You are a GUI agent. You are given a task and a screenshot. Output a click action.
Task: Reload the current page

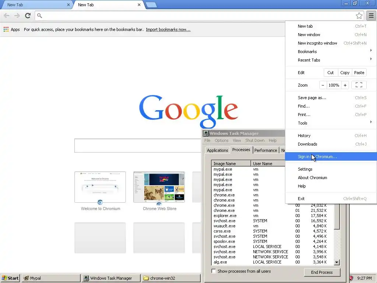click(x=28, y=15)
